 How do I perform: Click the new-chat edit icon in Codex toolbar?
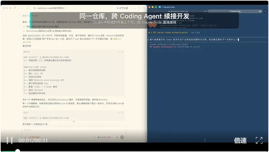29,8
